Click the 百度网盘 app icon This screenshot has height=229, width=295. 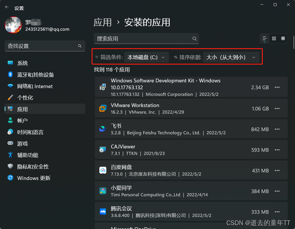coord(103,170)
